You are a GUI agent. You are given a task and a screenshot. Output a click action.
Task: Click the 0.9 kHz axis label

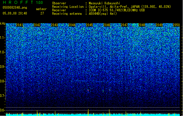coord(2,67)
